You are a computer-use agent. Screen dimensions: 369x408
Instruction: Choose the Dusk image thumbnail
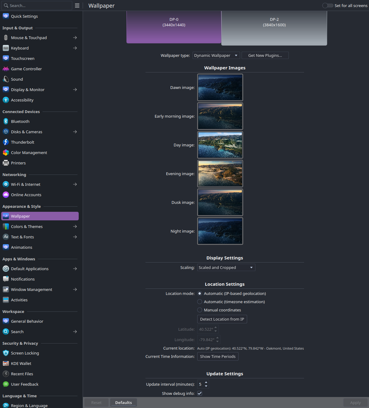220,202
